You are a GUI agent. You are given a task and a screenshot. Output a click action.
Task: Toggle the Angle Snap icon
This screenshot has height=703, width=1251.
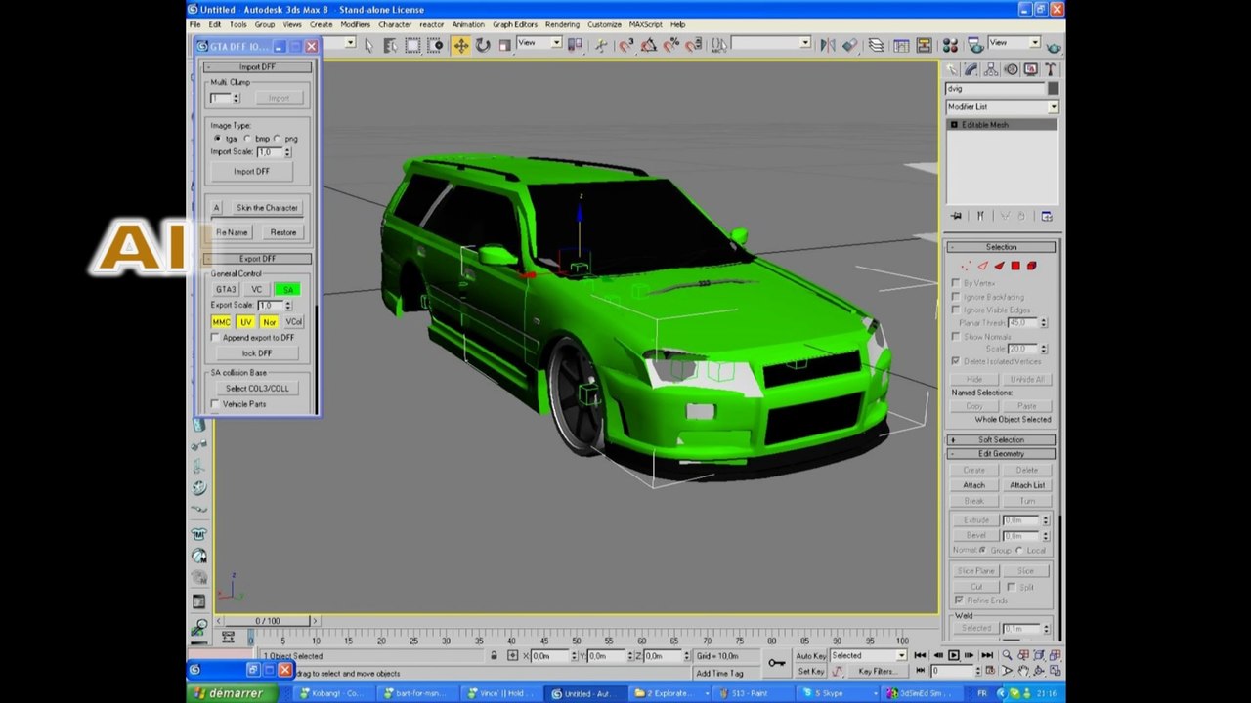click(648, 45)
